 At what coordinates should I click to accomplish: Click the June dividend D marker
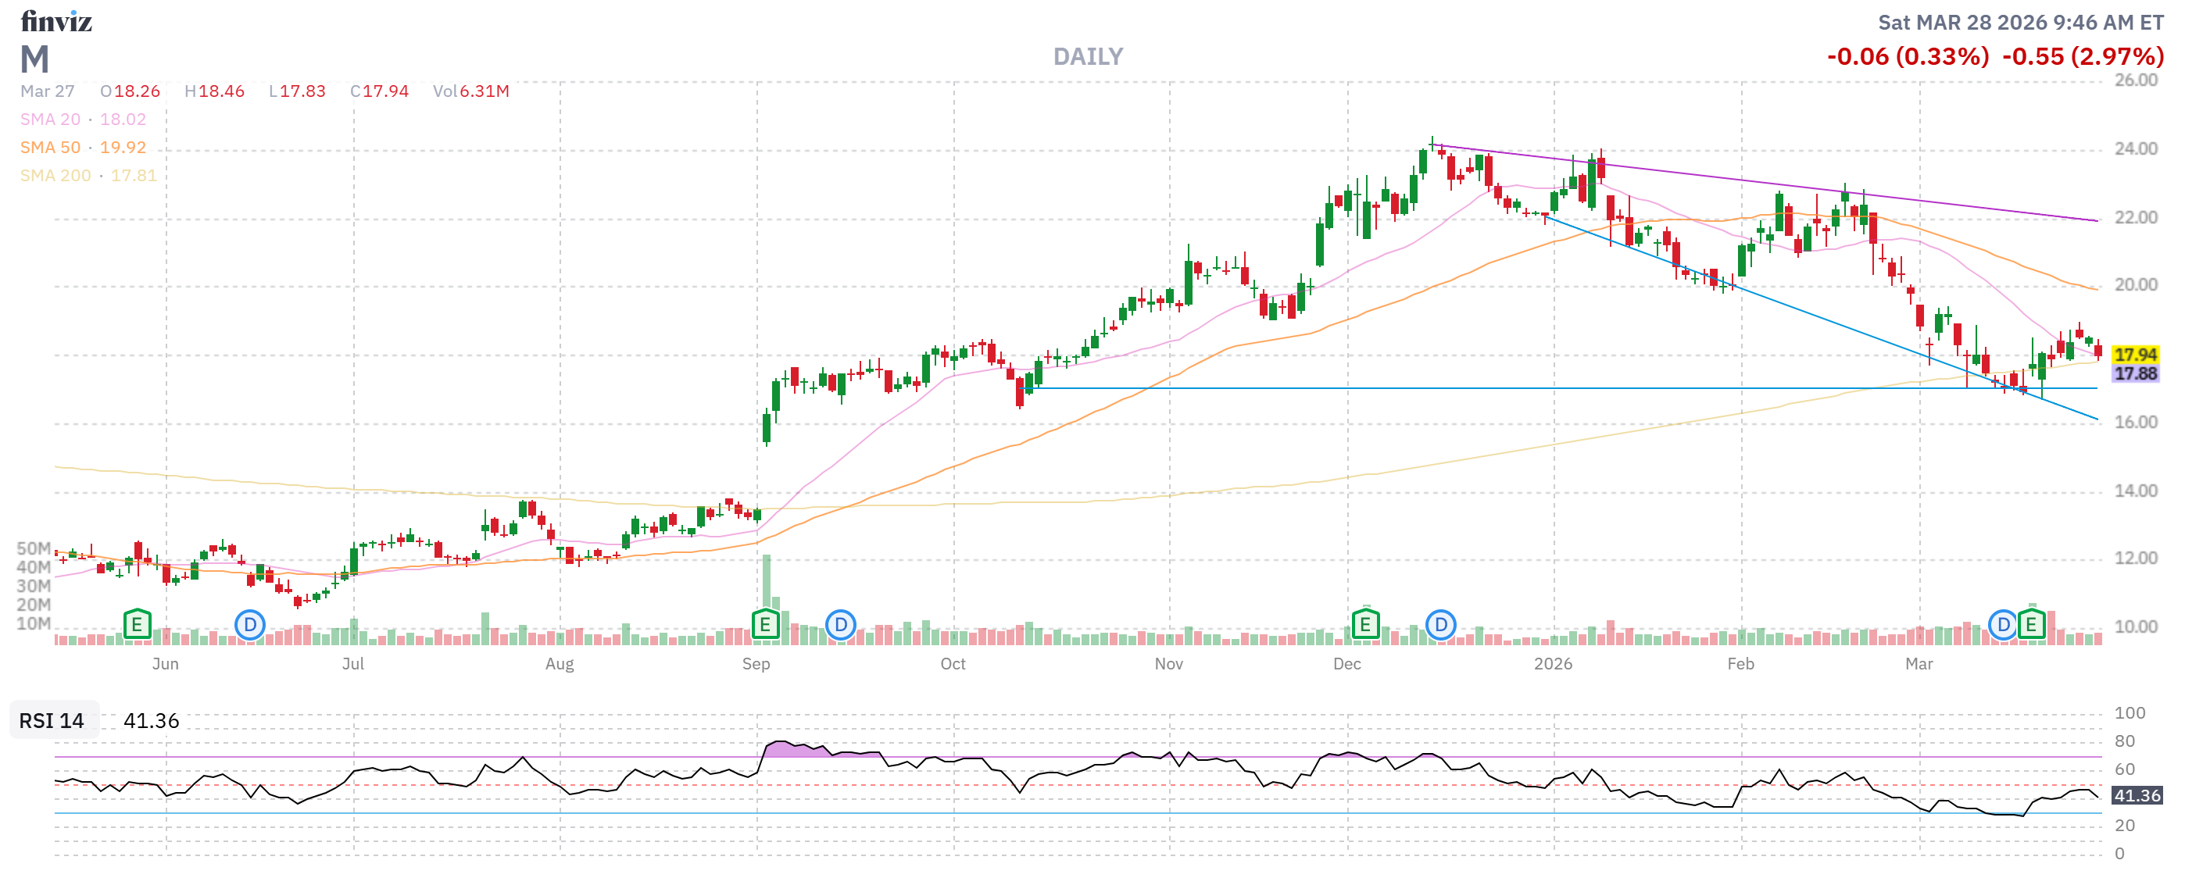coord(249,626)
